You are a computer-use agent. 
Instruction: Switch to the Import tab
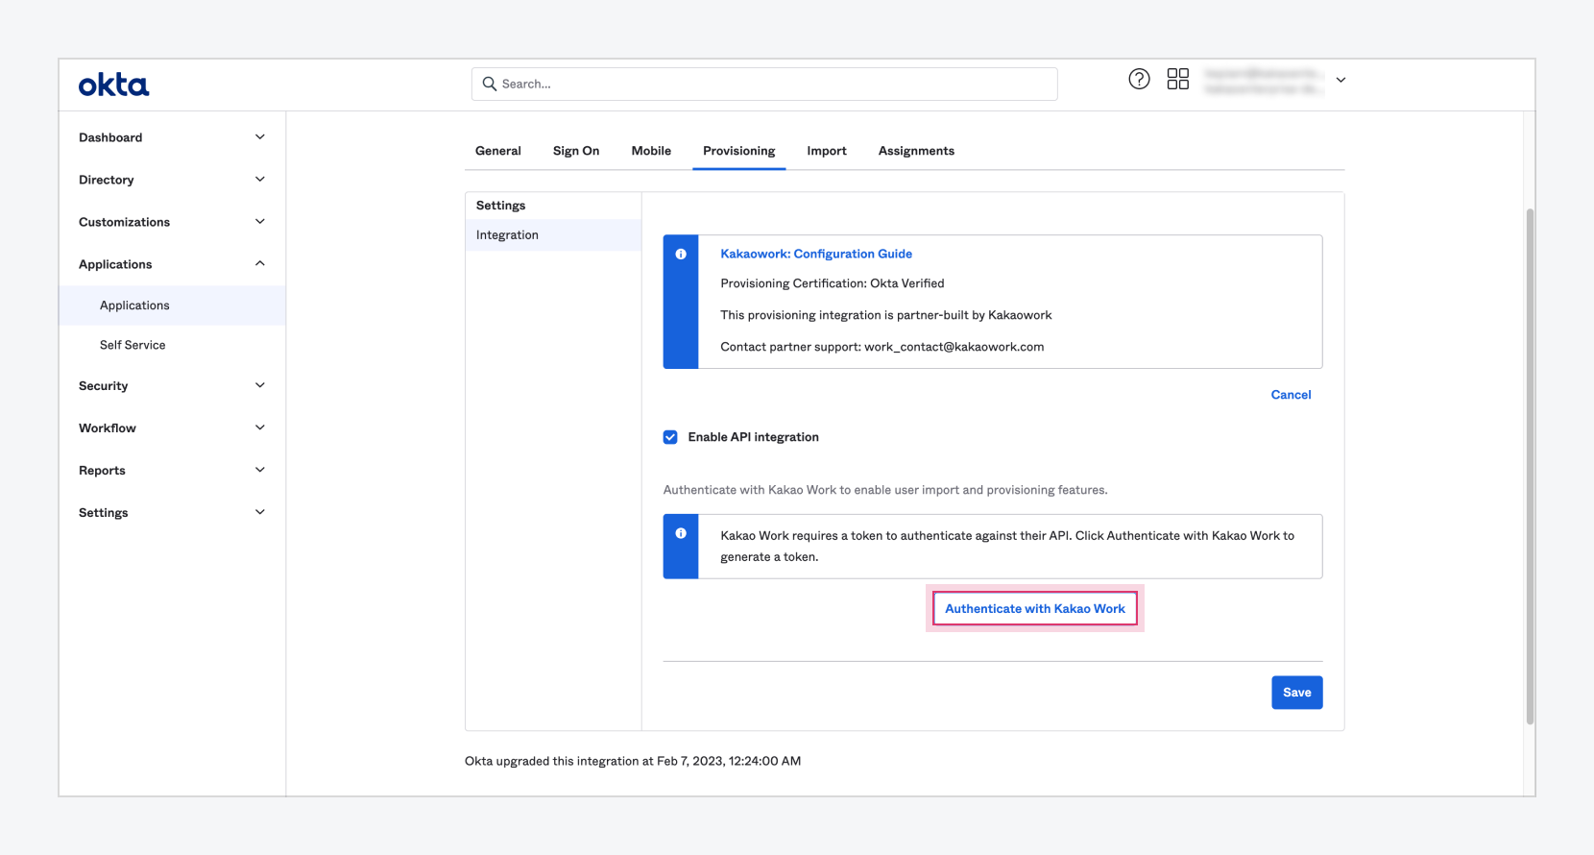coord(827,151)
